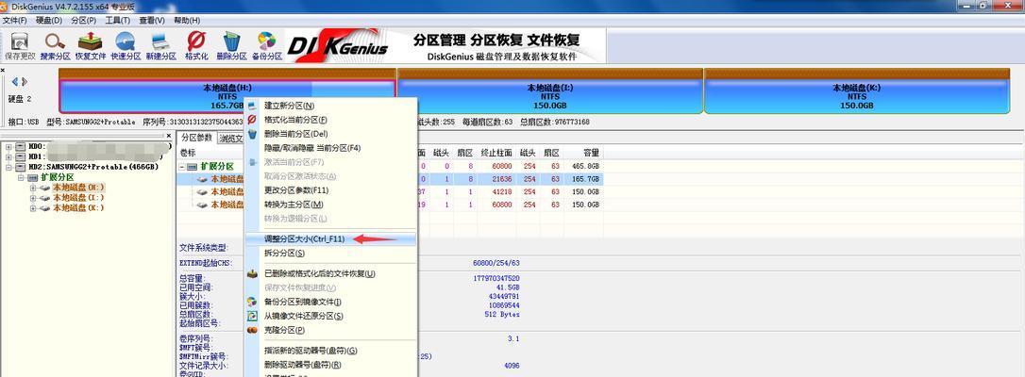Select 本地磁盘(K:) in the left tree
The image size is (1025, 377).
78,208
